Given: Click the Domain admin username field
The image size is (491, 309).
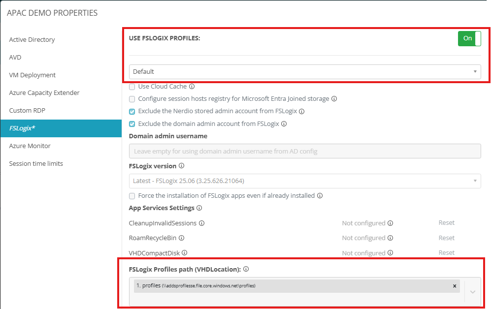Looking at the screenshot, I should (x=305, y=151).
